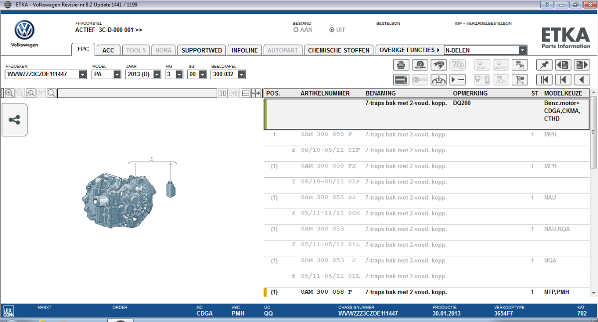Click the OPMERKING column header

[470, 93]
